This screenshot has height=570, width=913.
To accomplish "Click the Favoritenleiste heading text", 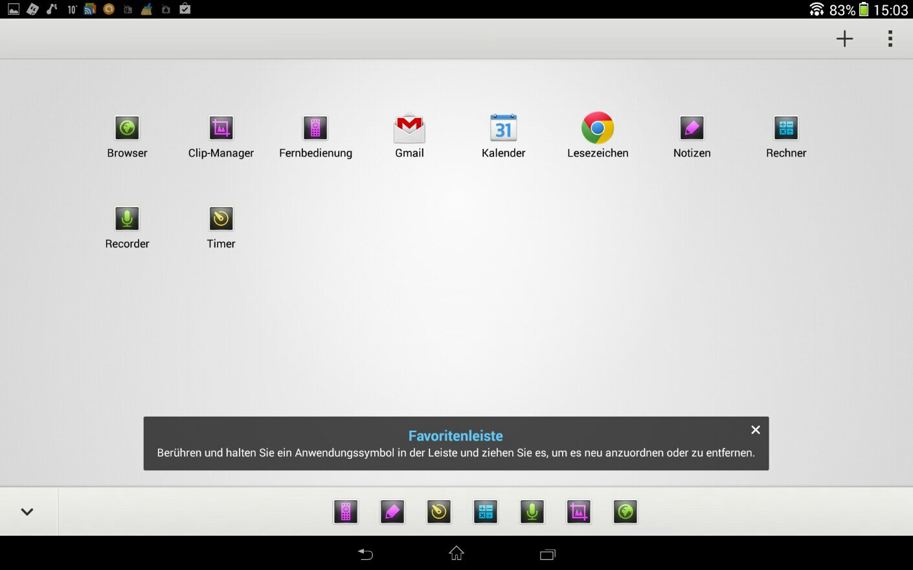I will [456, 436].
